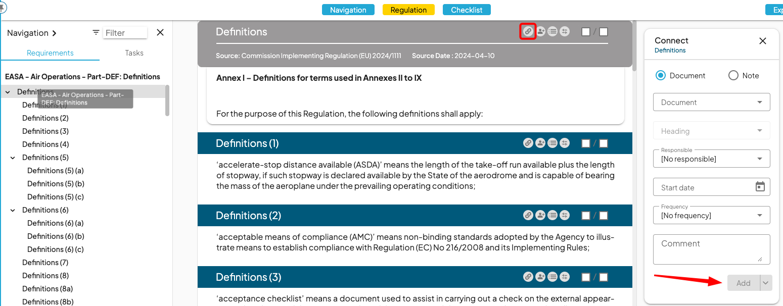Switch to the Tasks tab
The image size is (783, 306).
pyautogui.click(x=134, y=53)
